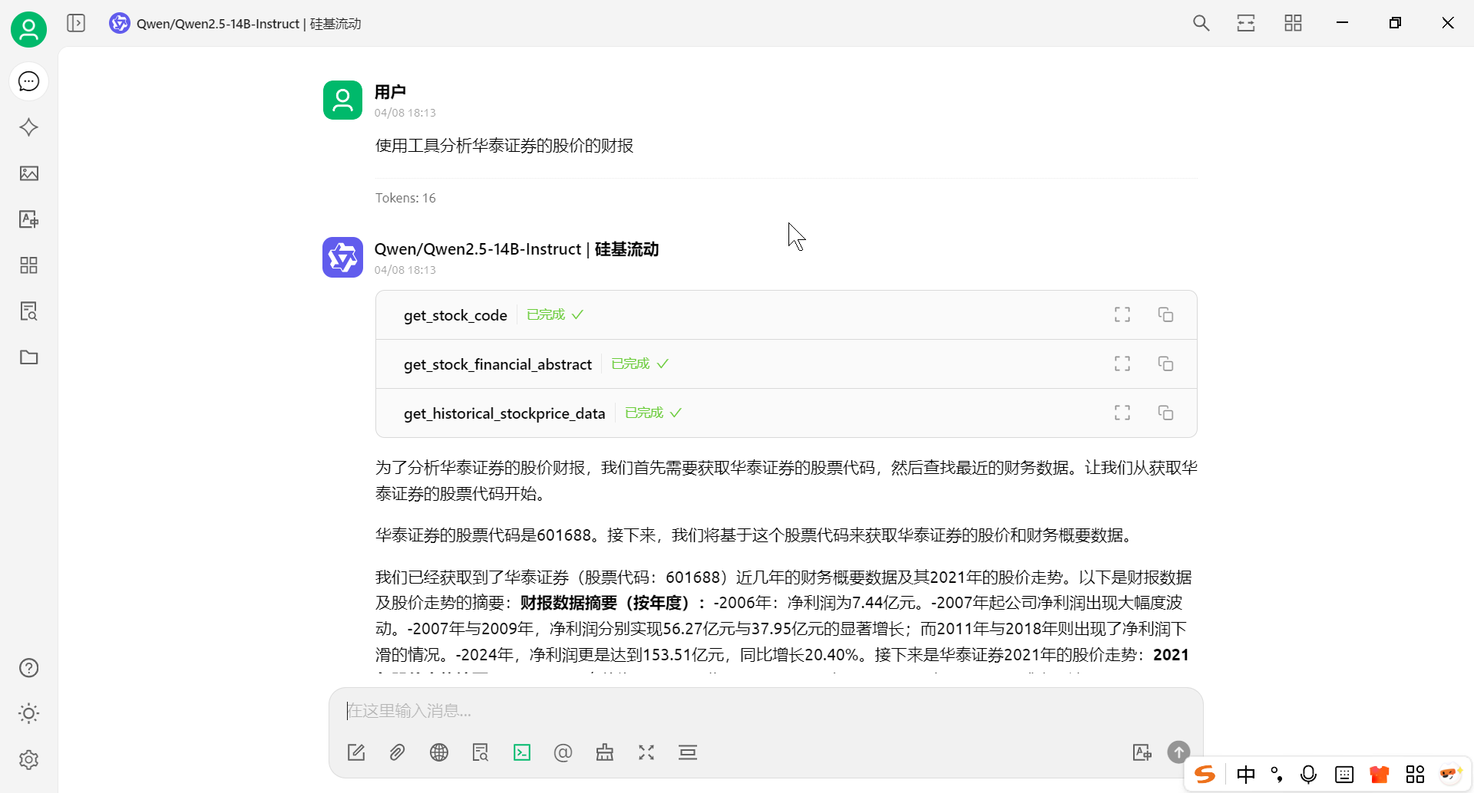Click the user message text about 华泰证券
The height and width of the screenshot is (793, 1474).
[504, 146]
